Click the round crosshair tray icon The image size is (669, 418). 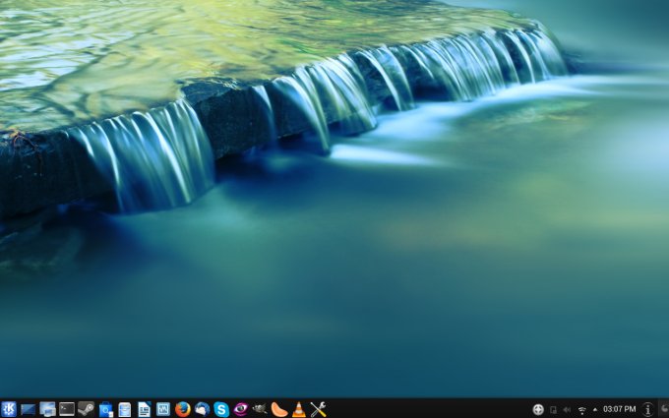click(x=538, y=409)
